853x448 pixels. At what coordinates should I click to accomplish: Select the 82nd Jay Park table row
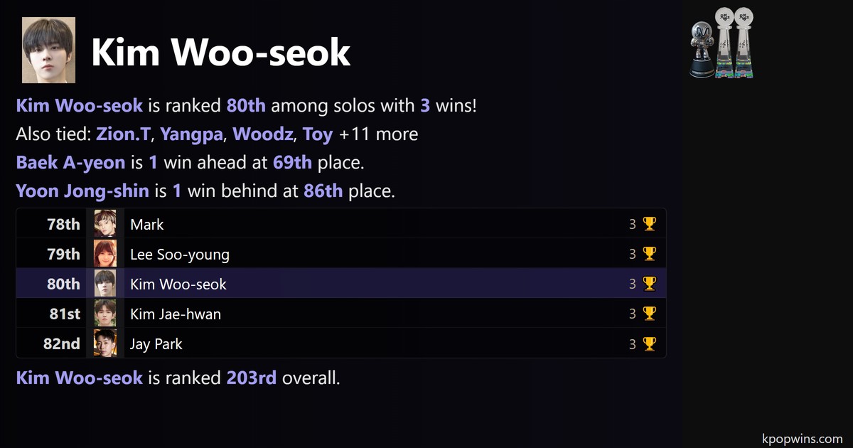(340, 344)
